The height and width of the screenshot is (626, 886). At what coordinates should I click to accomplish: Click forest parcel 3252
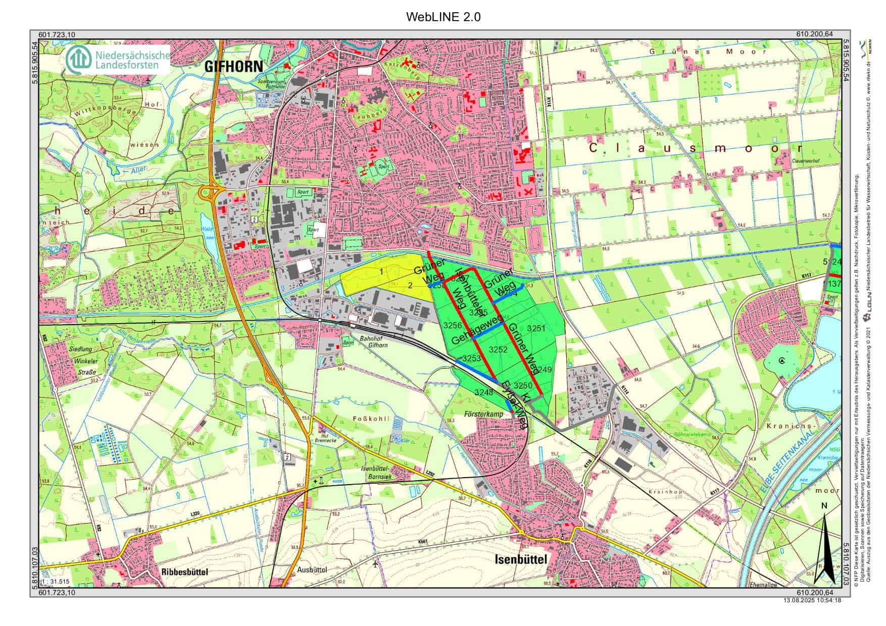(498, 349)
